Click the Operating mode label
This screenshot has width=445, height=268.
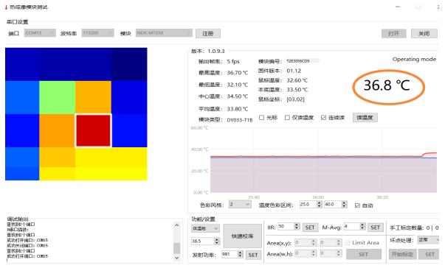(x=414, y=59)
